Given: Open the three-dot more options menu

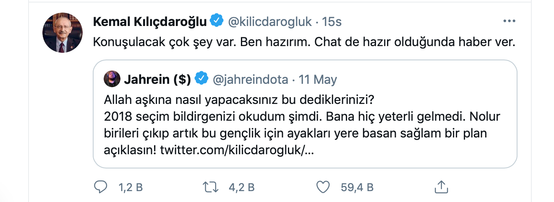Looking at the screenshot, I should tap(509, 21).
